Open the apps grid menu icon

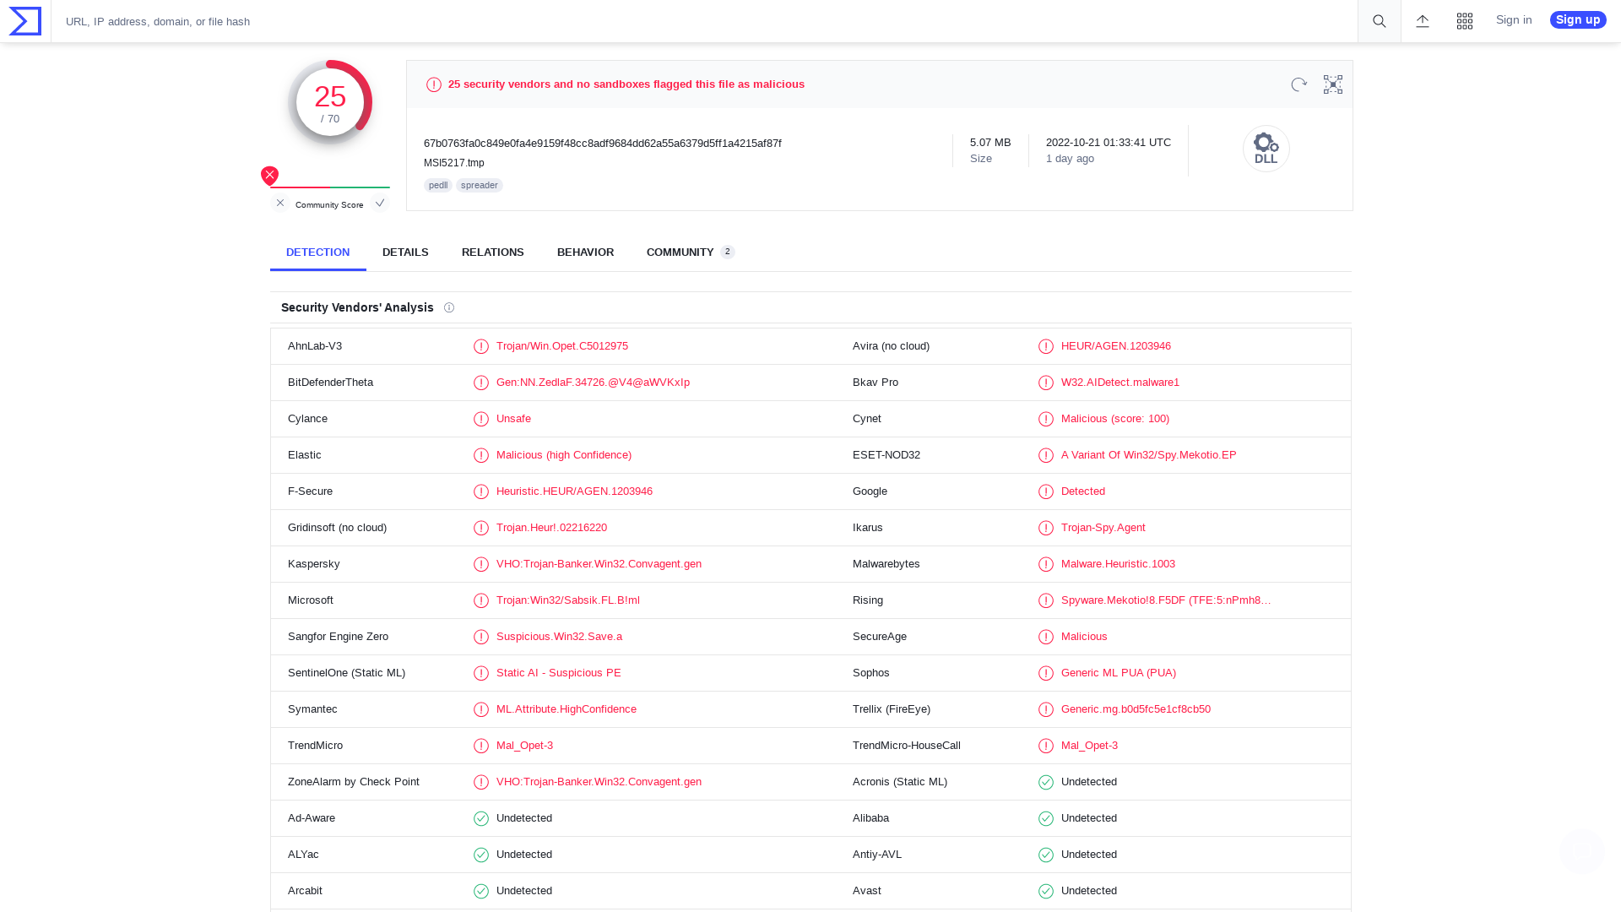pos(1465,21)
